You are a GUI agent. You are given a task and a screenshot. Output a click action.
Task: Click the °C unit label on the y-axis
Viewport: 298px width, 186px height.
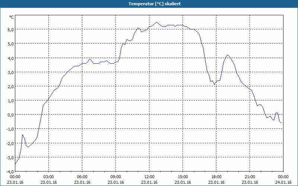[12, 17]
